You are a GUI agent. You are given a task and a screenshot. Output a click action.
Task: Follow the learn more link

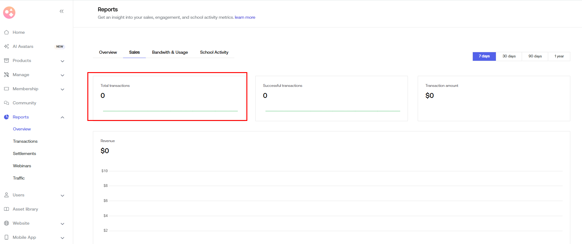[245, 17]
